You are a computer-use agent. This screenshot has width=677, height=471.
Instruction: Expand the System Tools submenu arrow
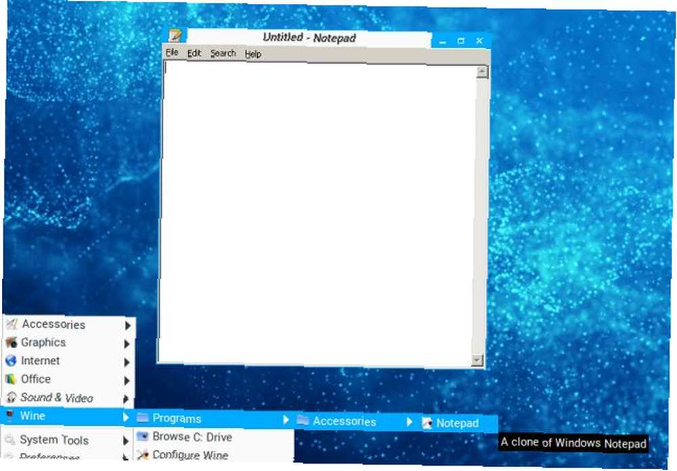click(126, 441)
